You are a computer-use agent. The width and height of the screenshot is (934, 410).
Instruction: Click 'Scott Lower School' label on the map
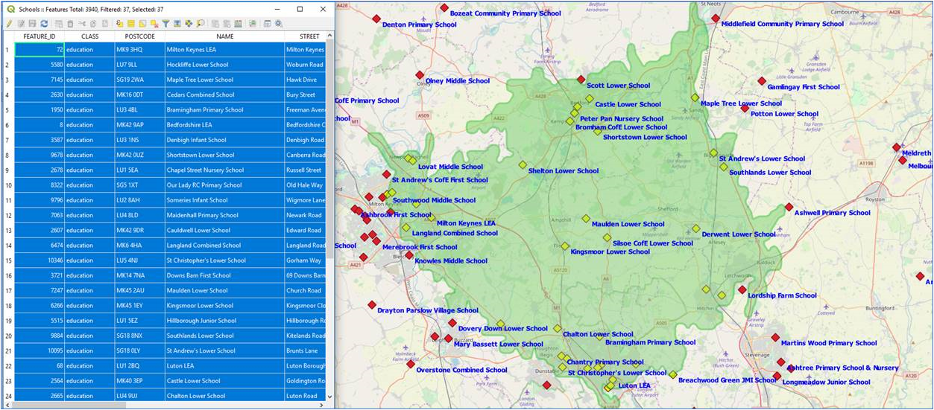[618, 86]
